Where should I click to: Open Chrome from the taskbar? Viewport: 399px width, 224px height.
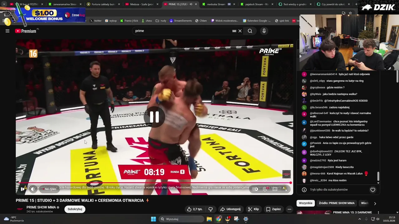point(219,219)
